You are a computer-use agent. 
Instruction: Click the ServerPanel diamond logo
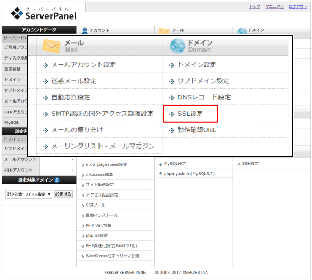tap(17, 13)
